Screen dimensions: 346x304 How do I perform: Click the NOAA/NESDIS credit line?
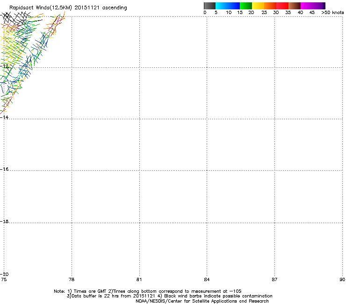point(202,301)
